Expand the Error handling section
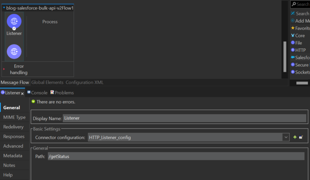 4,69
